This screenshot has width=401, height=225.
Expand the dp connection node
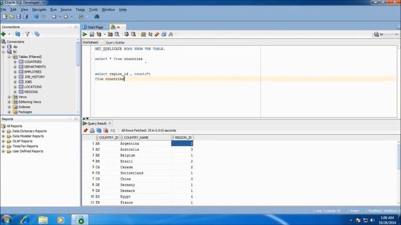click(3, 47)
